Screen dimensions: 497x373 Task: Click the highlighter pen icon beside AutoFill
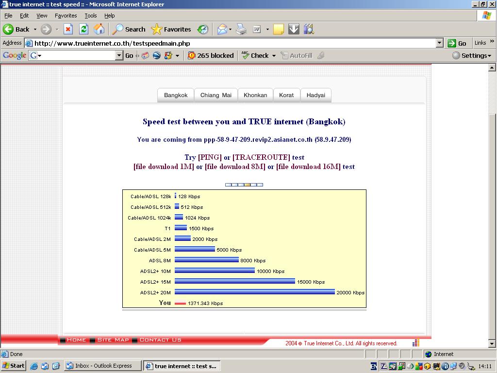pos(321,56)
